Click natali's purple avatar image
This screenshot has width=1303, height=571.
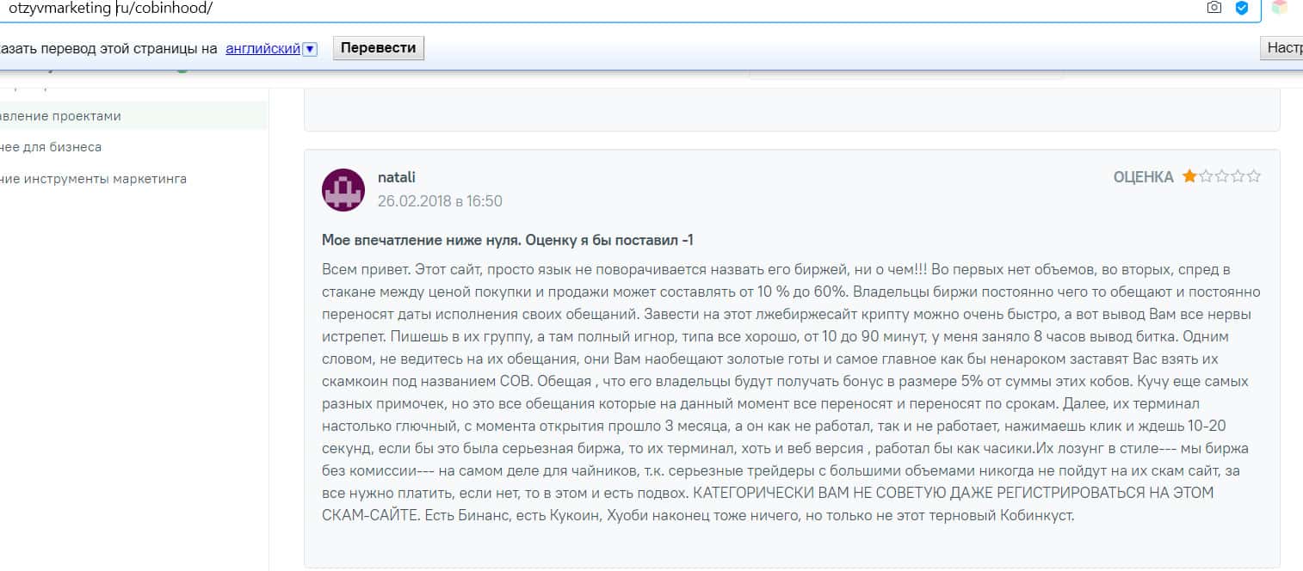click(343, 189)
